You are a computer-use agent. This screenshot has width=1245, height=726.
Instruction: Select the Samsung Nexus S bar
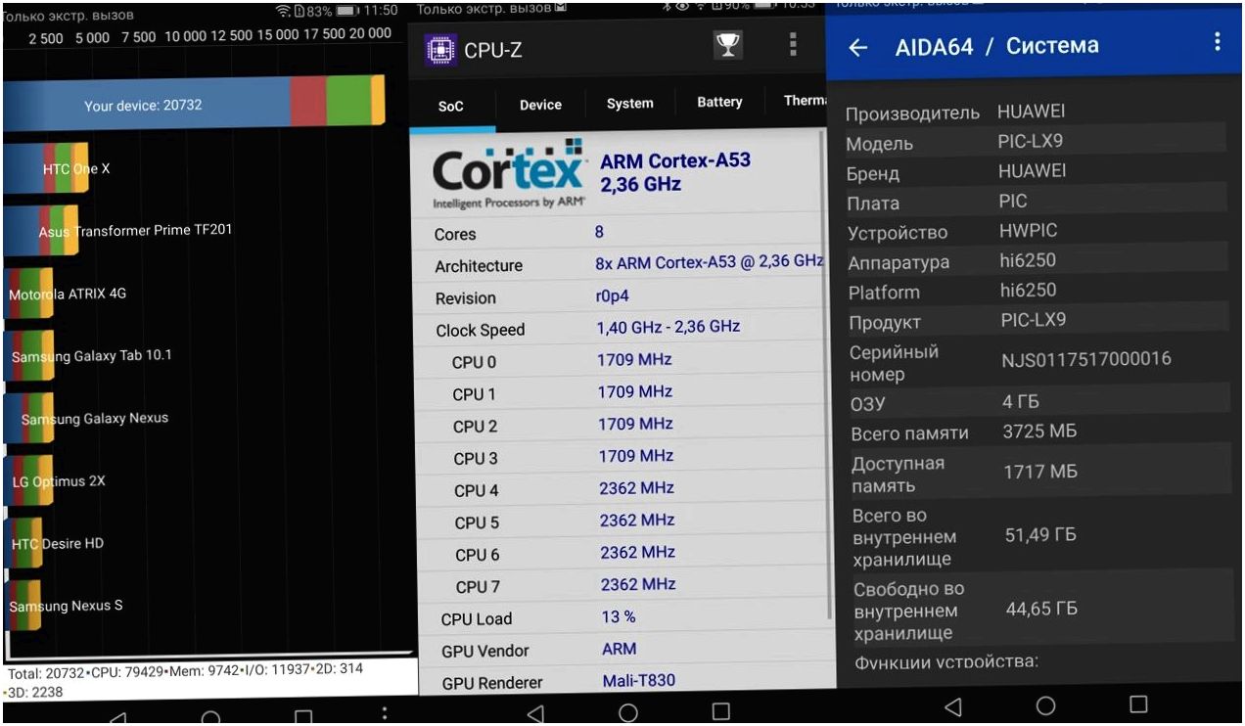pyautogui.click(x=23, y=606)
